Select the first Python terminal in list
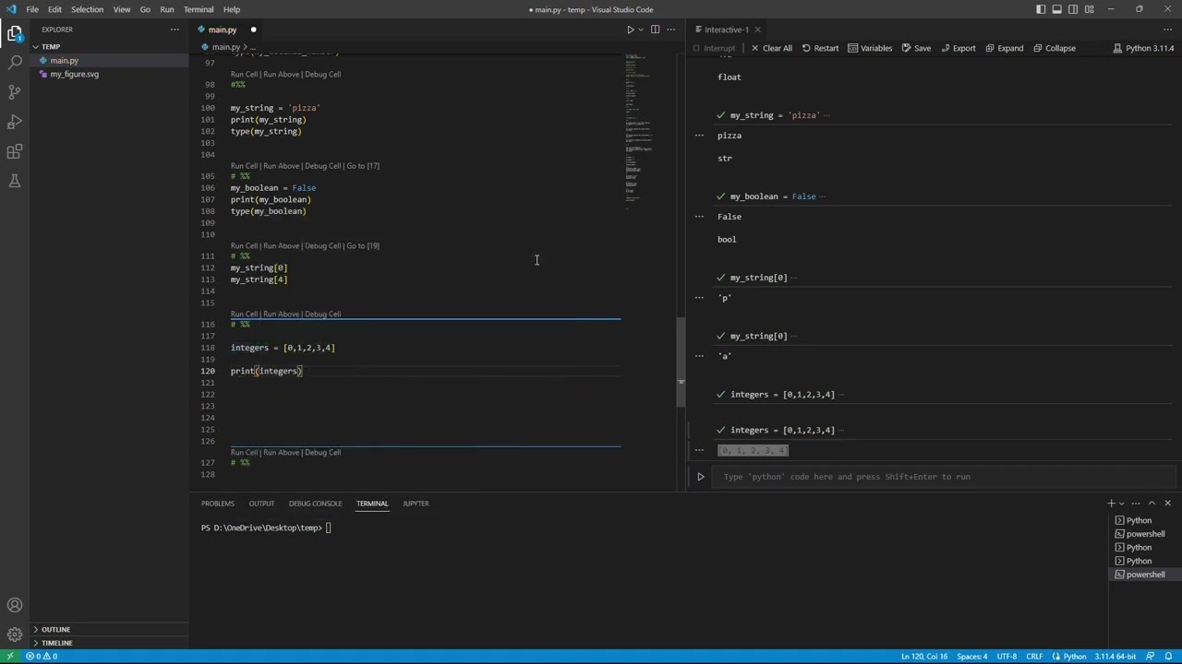The width and height of the screenshot is (1182, 664). (1139, 520)
